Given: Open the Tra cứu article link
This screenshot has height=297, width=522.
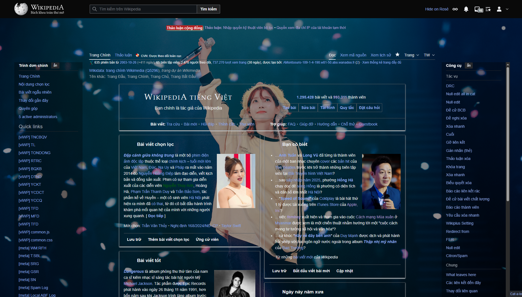Looking at the screenshot, I should point(173,124).
